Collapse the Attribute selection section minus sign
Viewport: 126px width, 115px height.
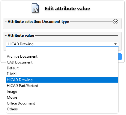6,22
